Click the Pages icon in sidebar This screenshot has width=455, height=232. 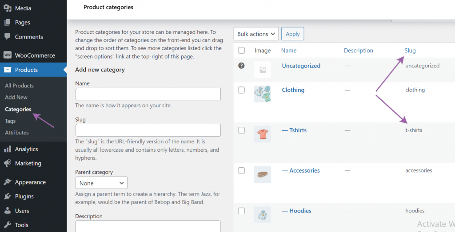pos(8,22)
